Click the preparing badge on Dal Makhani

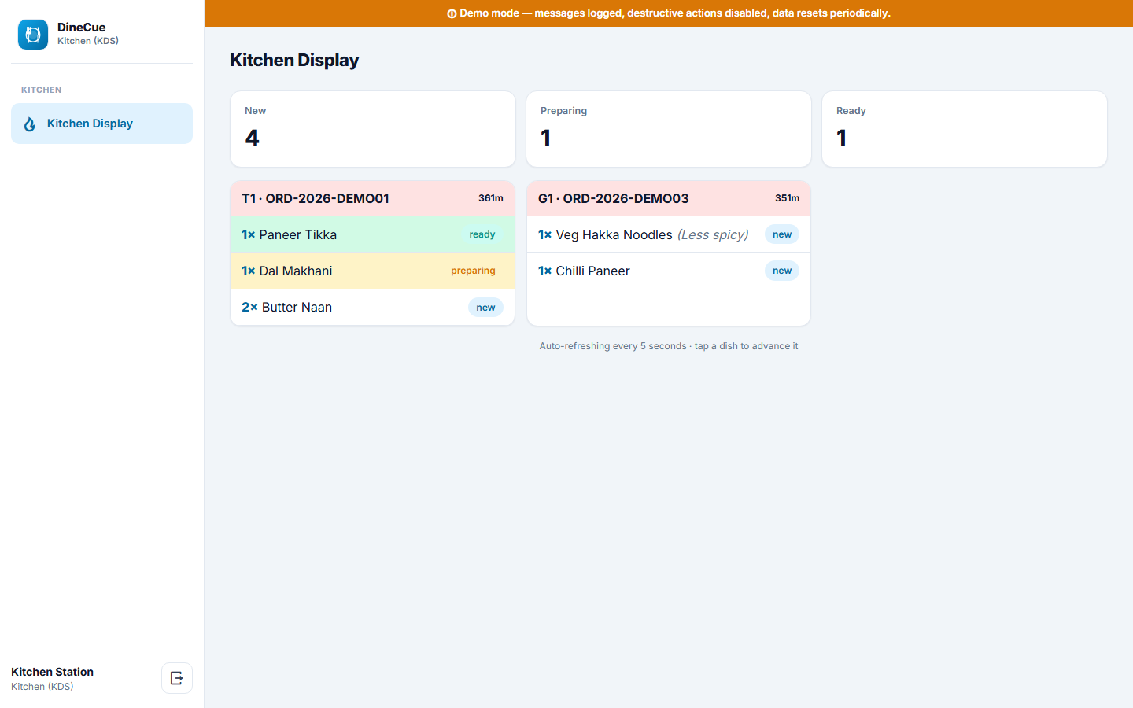[473, 271]
